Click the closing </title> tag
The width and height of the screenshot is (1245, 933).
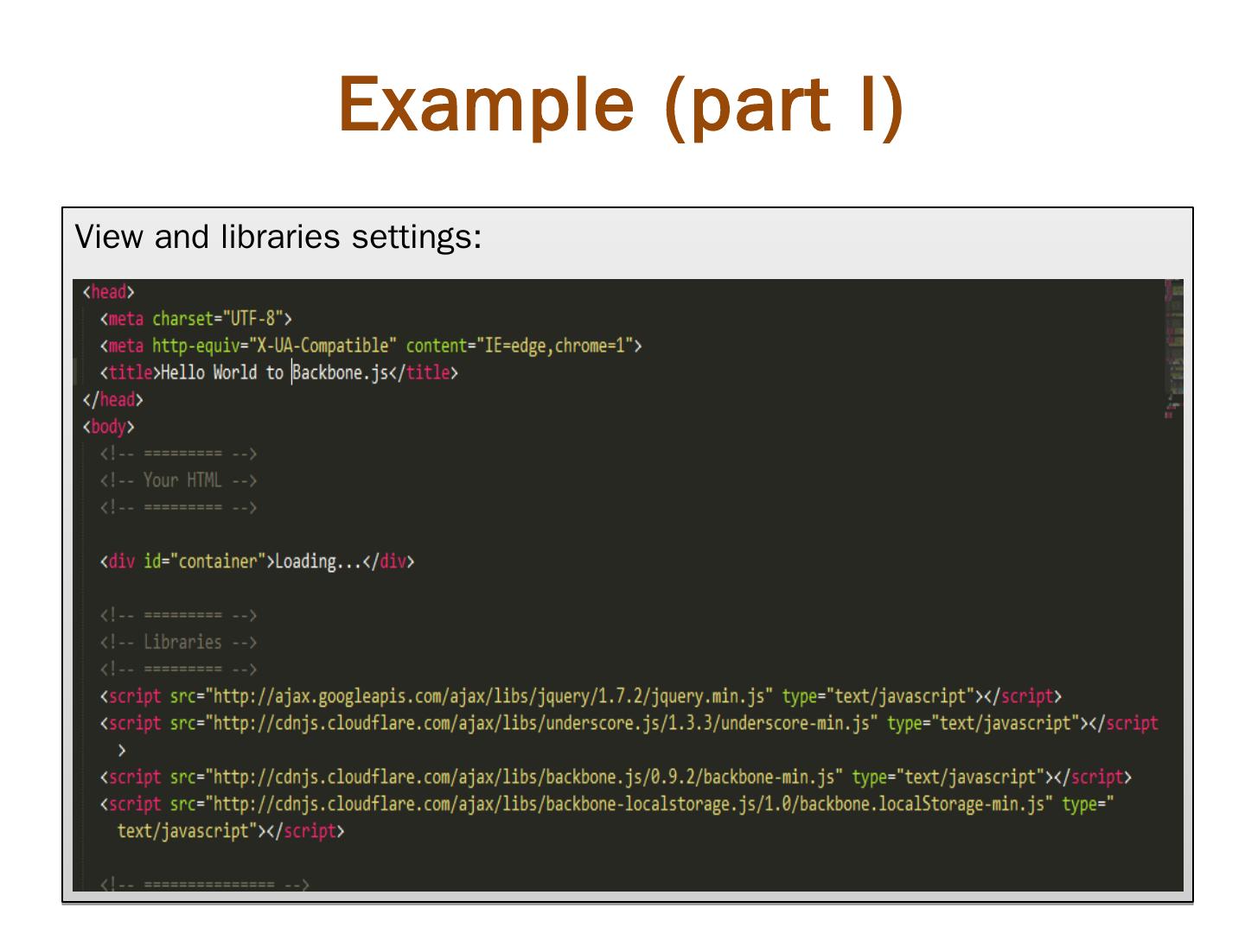click(424, 372)
